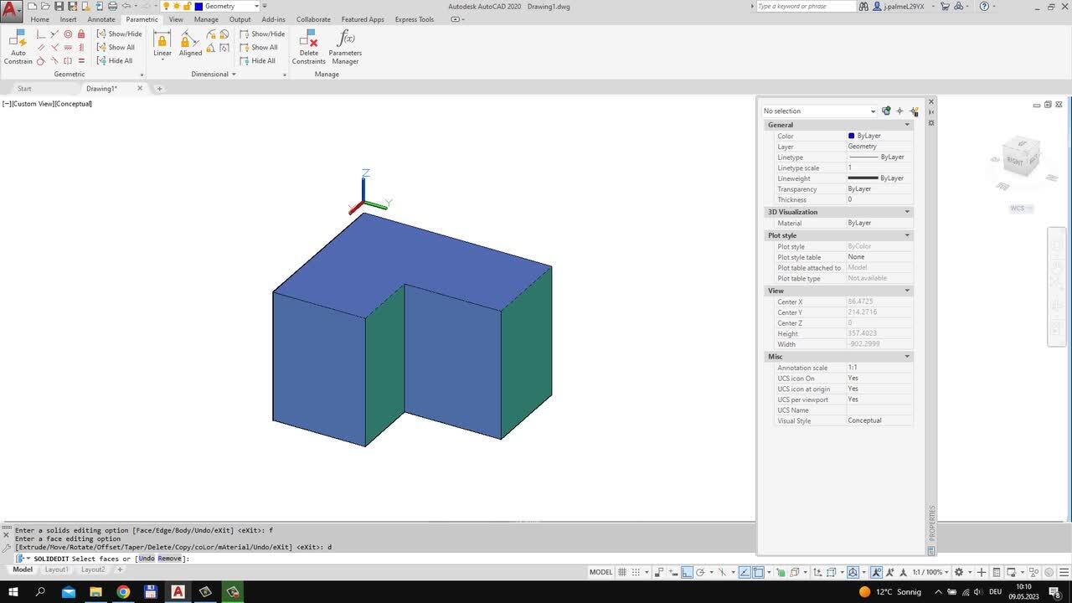Switch to the Annotate ribbon tab
1072x603 pixels.
(x=101, y=19)
